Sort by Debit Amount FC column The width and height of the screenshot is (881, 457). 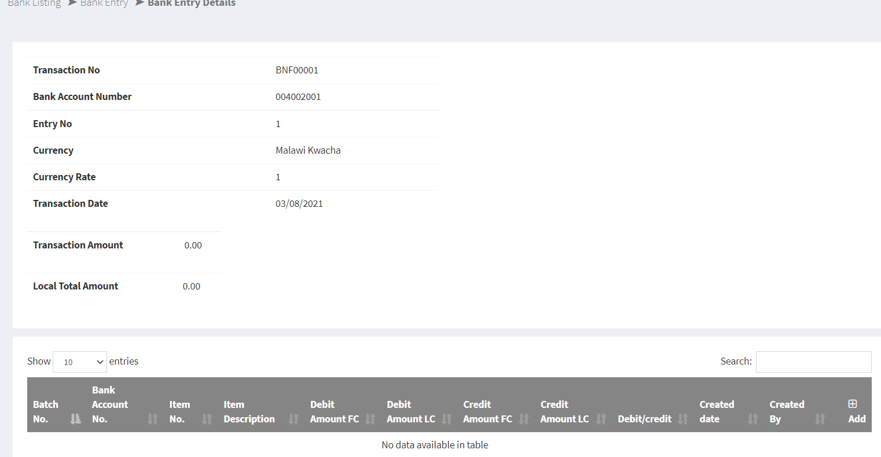click(370, 419)
